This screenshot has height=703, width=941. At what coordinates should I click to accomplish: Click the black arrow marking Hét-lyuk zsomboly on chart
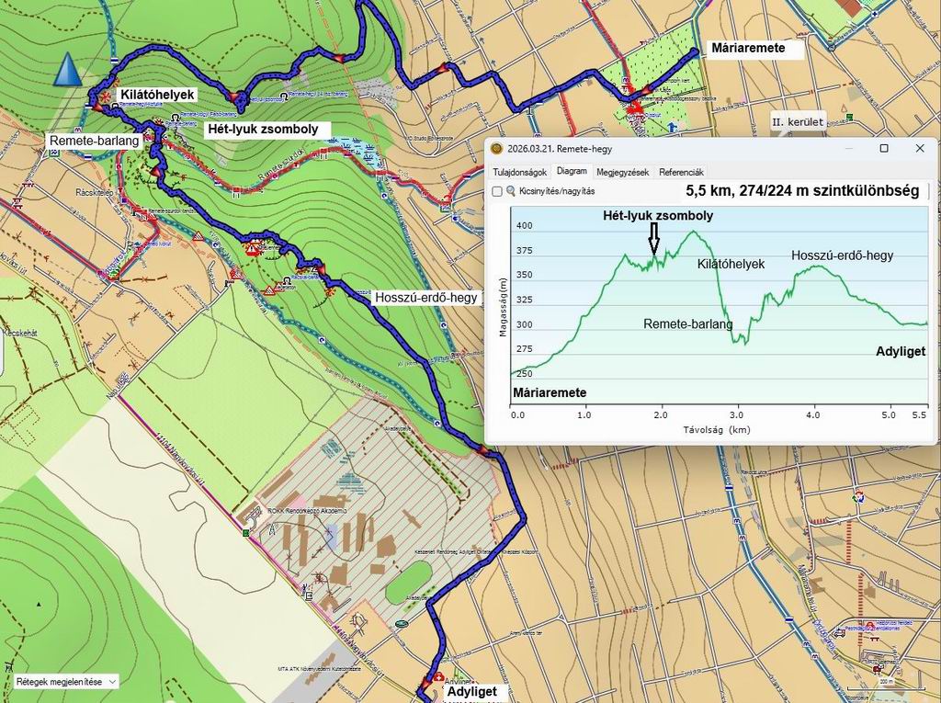tap(653, 241)
